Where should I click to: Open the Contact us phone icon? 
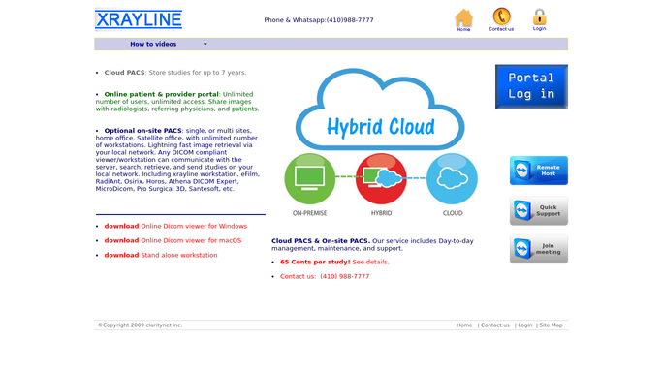tap(501, 19)
